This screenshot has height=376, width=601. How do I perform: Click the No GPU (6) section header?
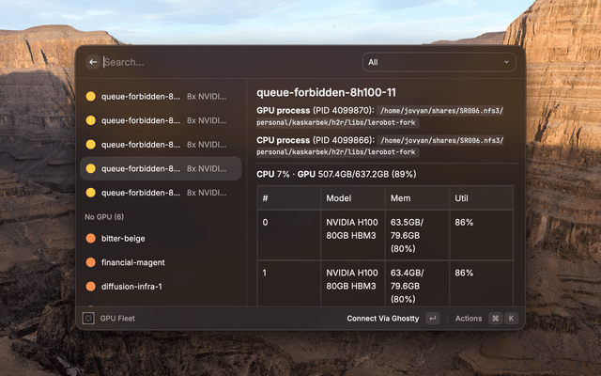click(104, 216)
